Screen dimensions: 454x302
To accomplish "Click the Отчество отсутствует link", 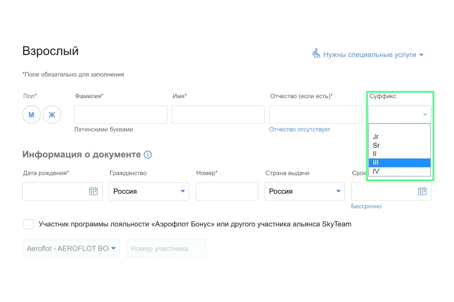I will tap(300, 130).
